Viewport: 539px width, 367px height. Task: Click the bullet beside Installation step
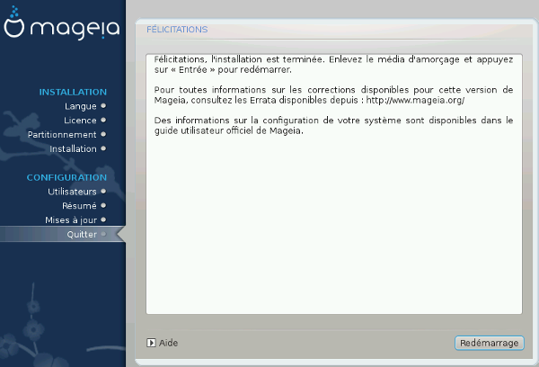(103, 148)
